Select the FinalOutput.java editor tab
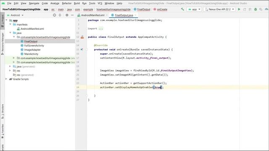The image size is (269, 151). point(124,15)
